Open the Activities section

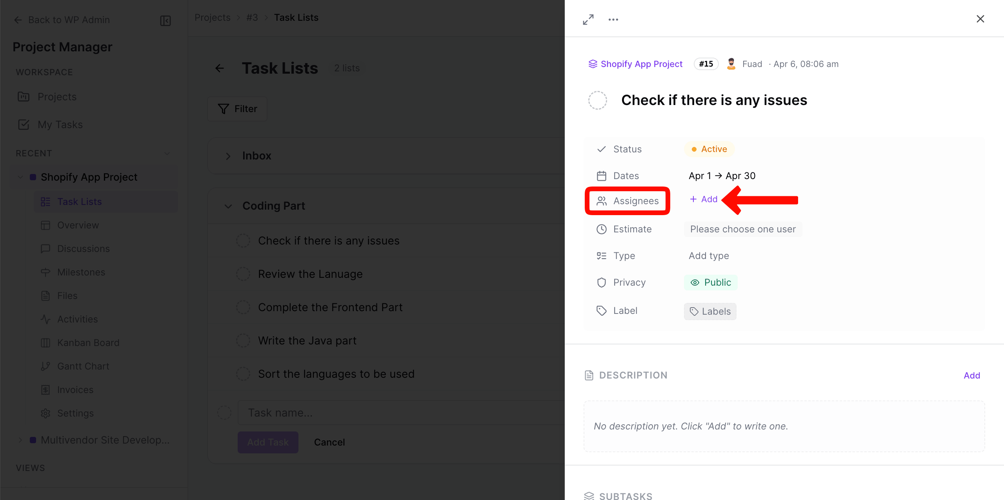(x=78, y=319)
